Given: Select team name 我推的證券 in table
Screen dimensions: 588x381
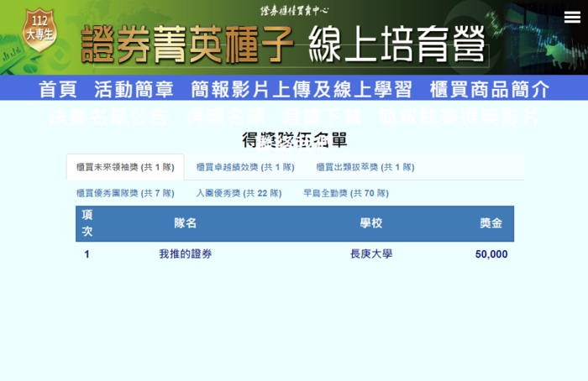Looking at the screenshot, I should [x=186, y=253].
